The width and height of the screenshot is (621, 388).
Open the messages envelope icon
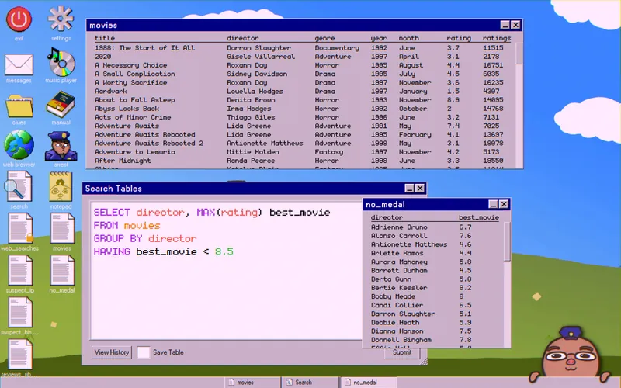(x=19, y=64)
